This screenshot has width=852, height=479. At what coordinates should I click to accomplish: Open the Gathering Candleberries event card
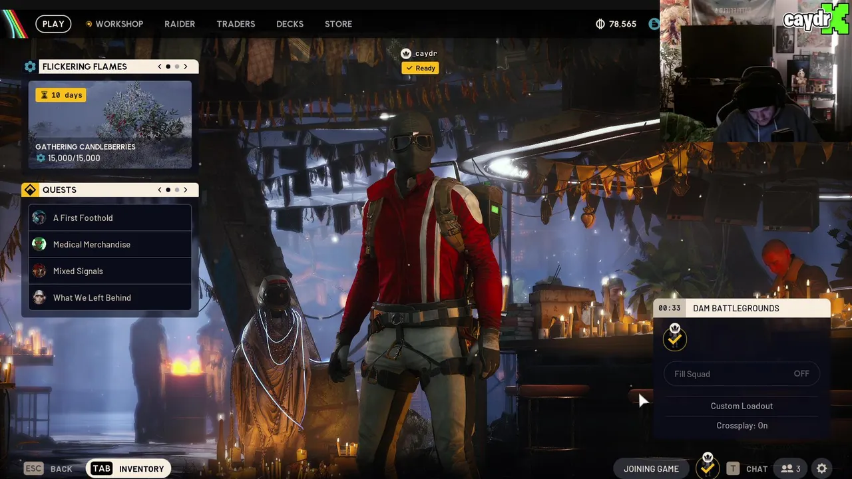110,125
